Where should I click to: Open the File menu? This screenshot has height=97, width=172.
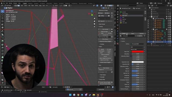pyautogui.click(x=4, y=3)
